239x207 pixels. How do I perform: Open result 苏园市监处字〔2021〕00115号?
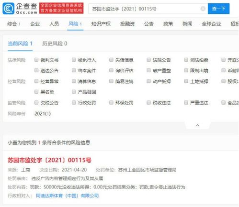coord(49,160)
